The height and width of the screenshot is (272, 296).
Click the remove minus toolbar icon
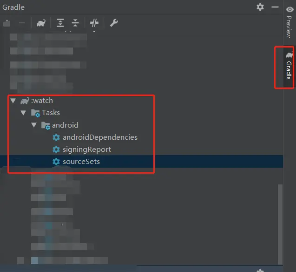pyautogui.click(x=22, y=23)
